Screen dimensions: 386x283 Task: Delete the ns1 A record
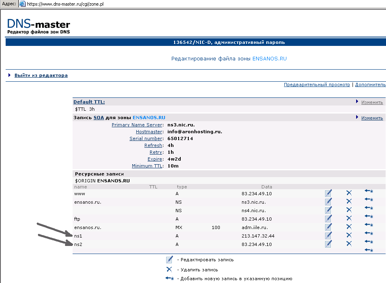click(349, 235)
